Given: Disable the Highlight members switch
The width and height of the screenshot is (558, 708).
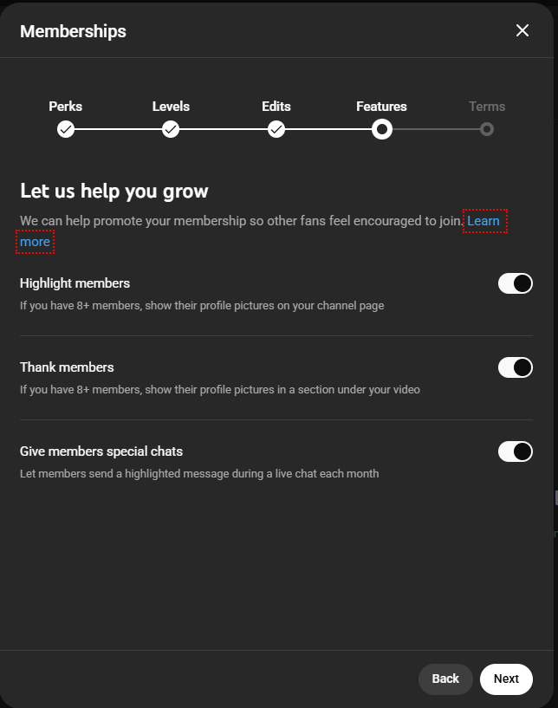Looking at the screenshot, I should 516,283.
